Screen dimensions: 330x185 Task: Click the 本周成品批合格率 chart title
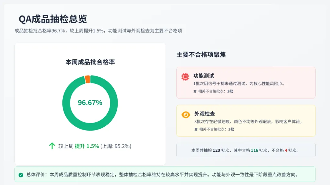coord(90,62)
